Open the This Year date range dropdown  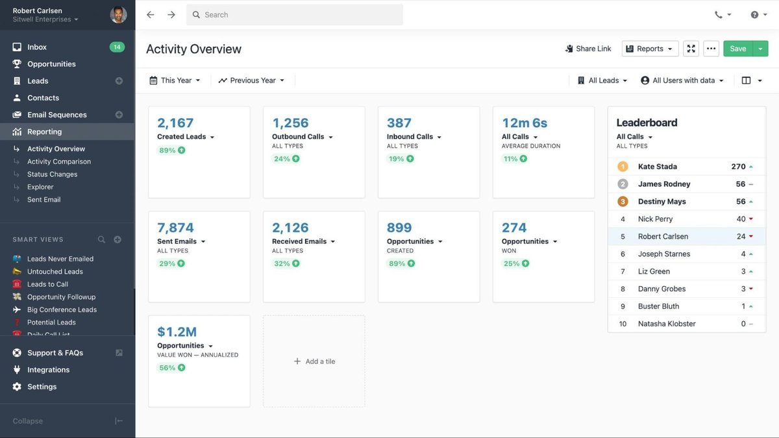pyautogui.click(x=175, y=80)
